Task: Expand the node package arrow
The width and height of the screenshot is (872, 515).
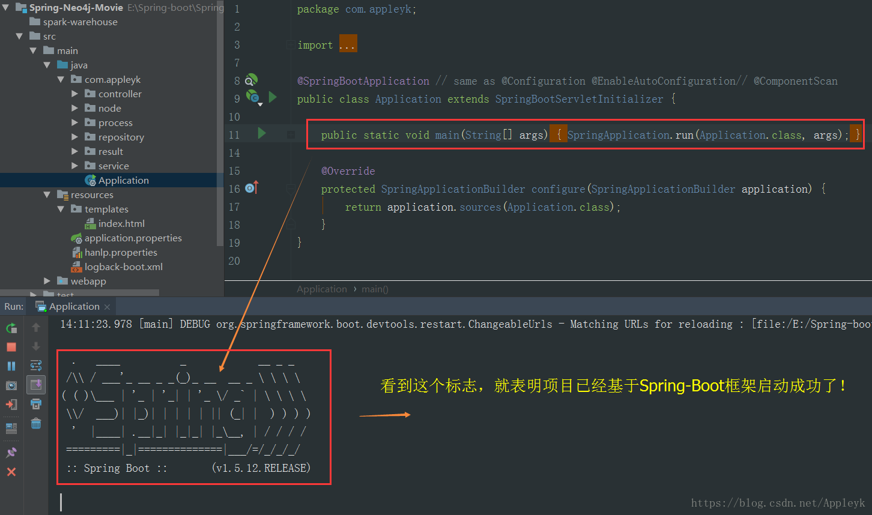Action: pyautogui.click(x=74, y=108)
